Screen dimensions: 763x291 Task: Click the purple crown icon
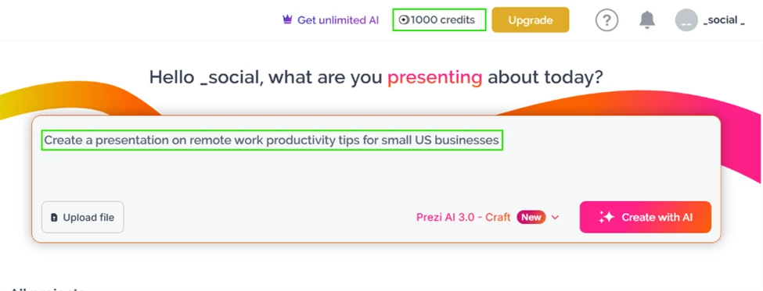287,20
